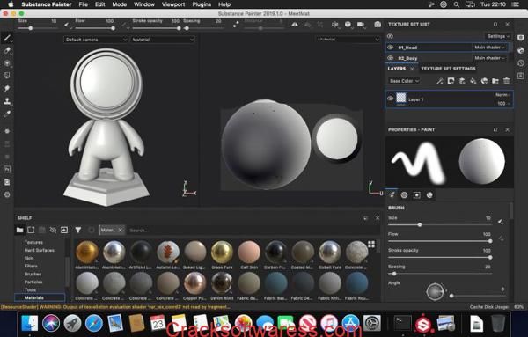This screenshot has height=337, width=528.
Task: Toggle shelf hide-preview eye icon
Action: tap(53, 230)
